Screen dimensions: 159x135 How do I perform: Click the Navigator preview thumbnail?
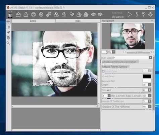click(128, 36)
